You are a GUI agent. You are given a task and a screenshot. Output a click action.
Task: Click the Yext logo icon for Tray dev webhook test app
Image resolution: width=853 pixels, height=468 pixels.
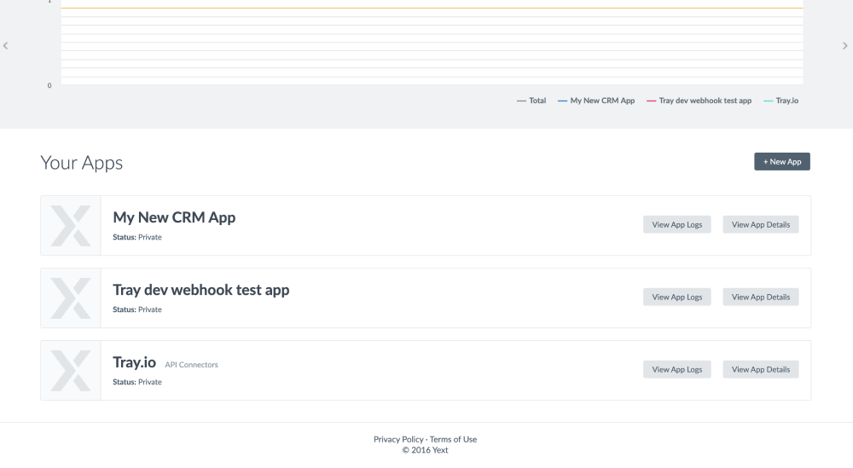click(x=71, y=298)
